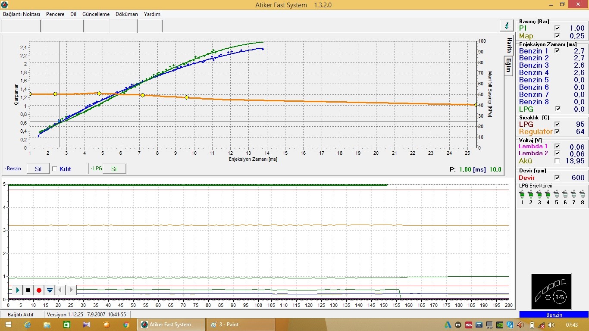Open File Explorer from the taskbar
589x331 pixels.
(x=47, y=325)
